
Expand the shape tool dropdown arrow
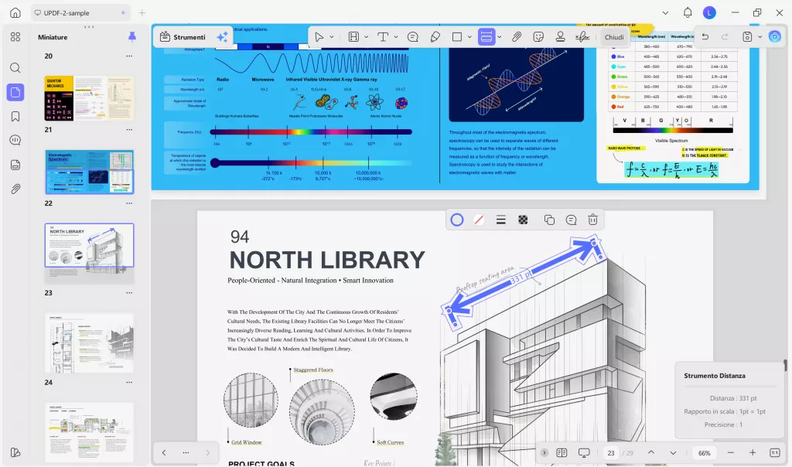pyautogui.click(x=469, y=37)
